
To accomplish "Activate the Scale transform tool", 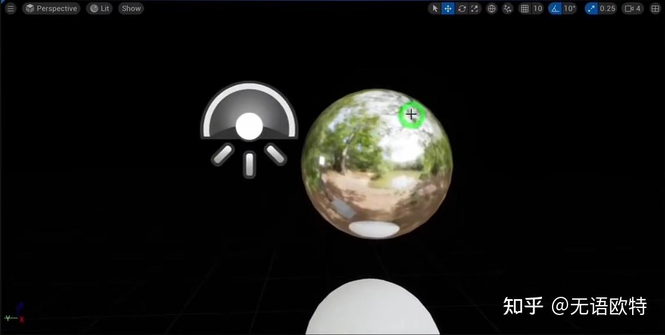I will (474, 8).
